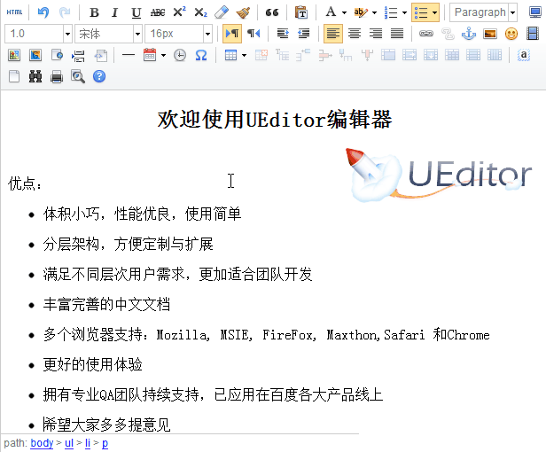Click the ul link in path bar
The height and width of the screenshot is (452, 546).
tap(69, 443)
